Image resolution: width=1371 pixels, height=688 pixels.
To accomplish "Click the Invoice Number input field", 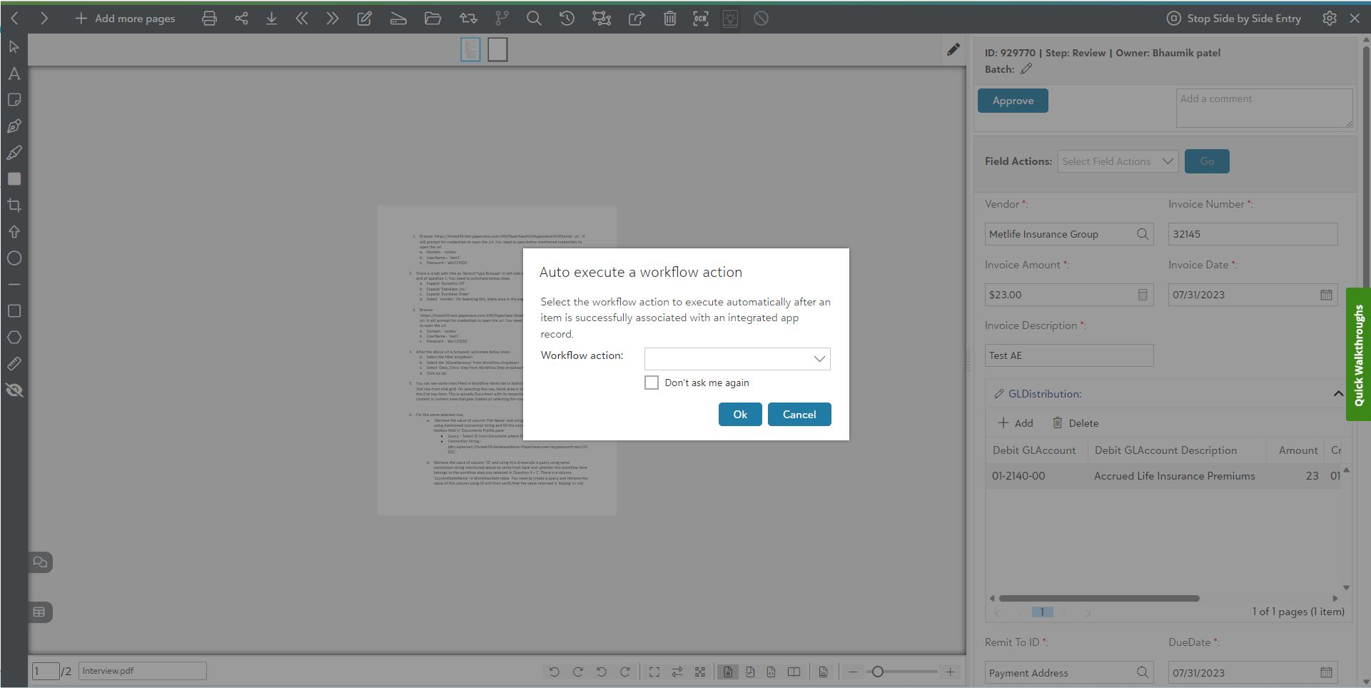I will tap(1253, 234).
